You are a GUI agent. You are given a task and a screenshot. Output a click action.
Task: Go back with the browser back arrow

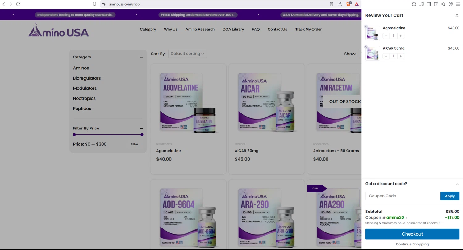point(4,4)
